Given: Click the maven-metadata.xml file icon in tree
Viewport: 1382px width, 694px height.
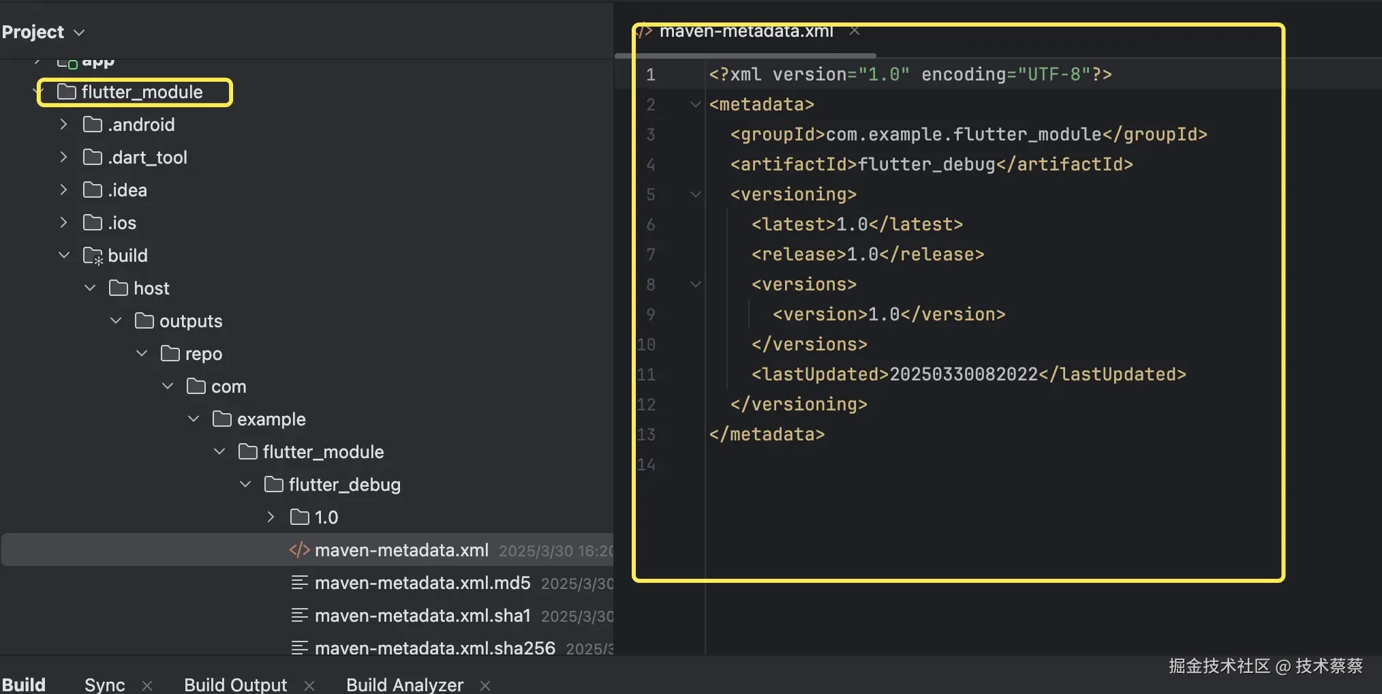Looking at the screenshot, I should tap(299, 550).
